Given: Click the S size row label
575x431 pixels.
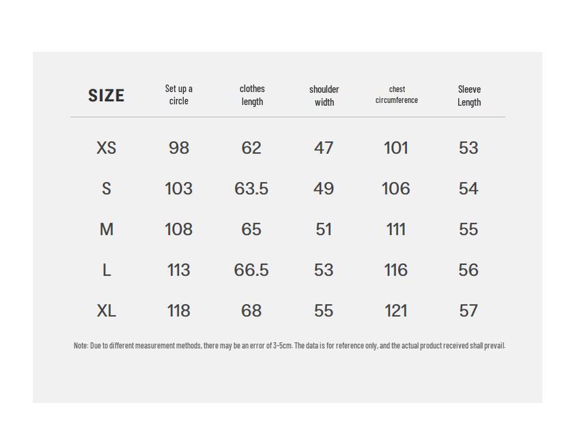Looking at the screenshot, I should 107,189.
